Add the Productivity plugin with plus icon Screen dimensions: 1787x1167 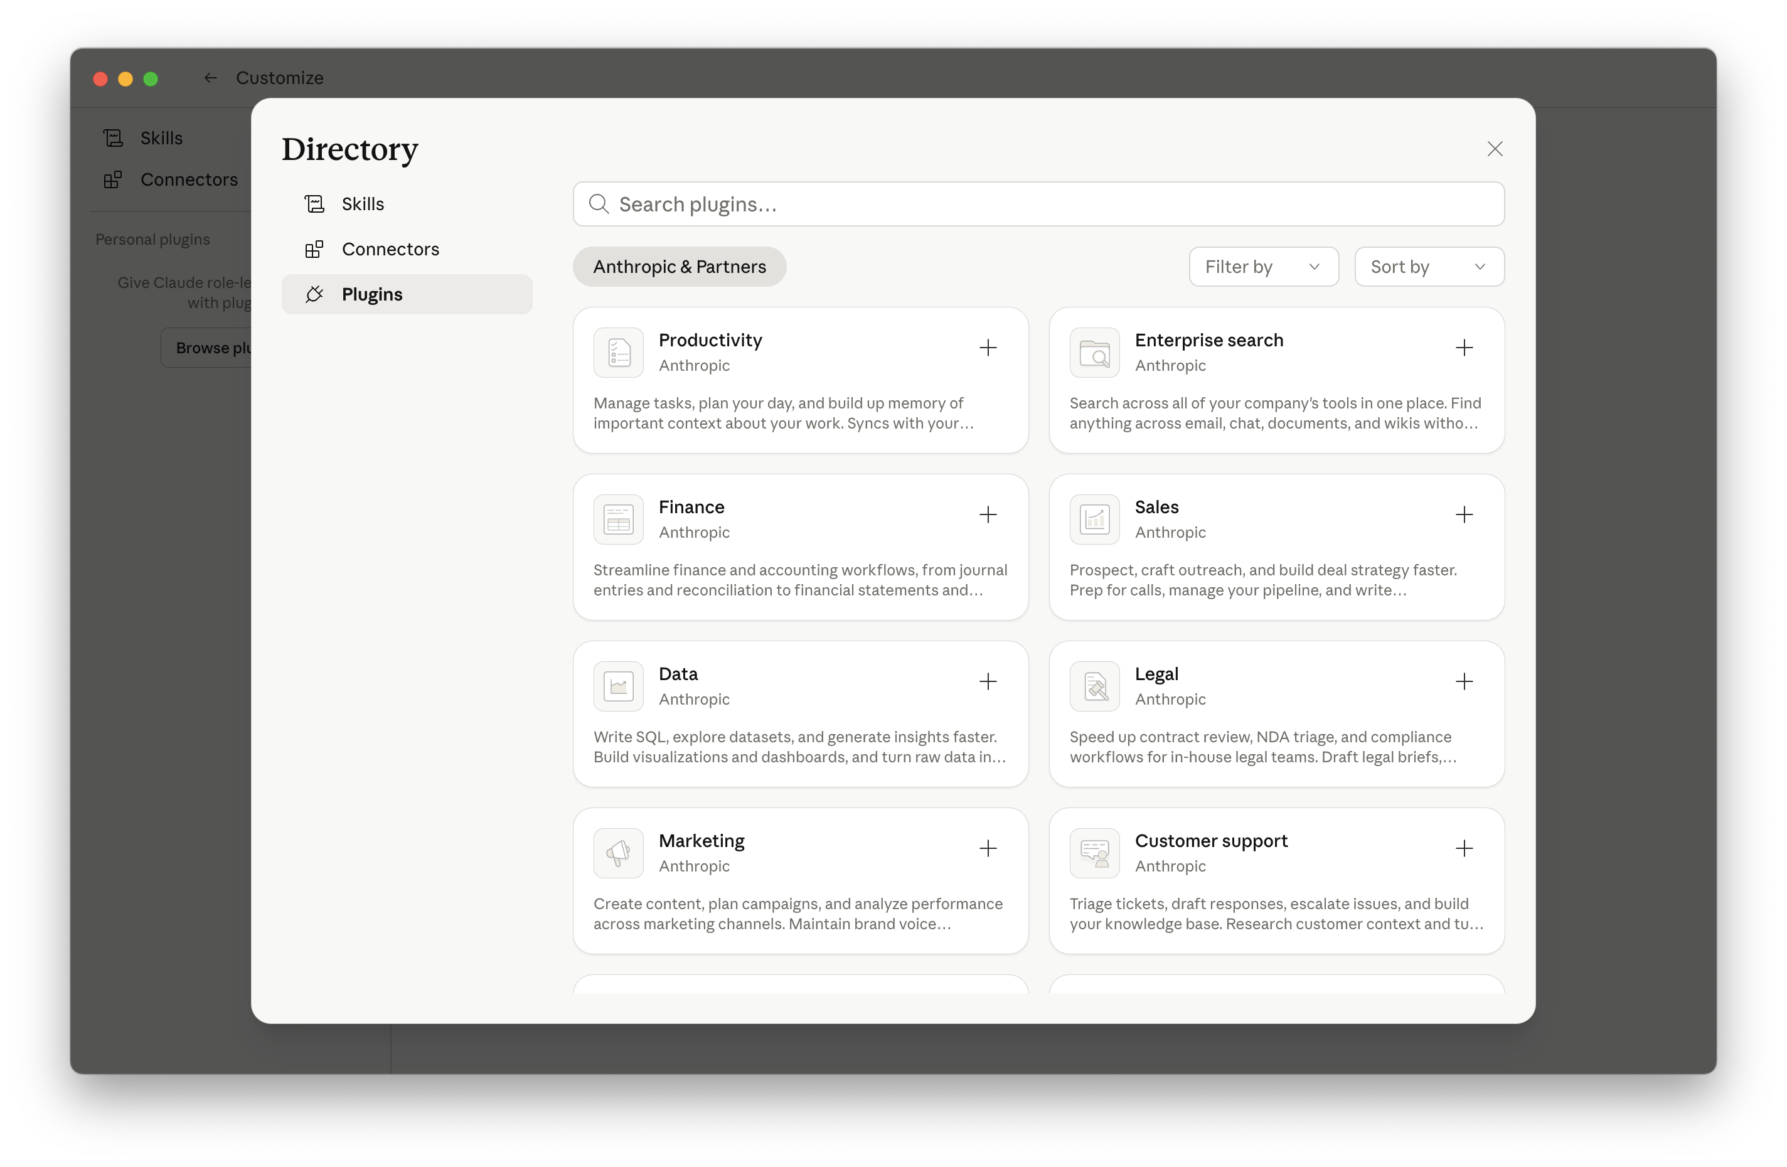point(988,348)
